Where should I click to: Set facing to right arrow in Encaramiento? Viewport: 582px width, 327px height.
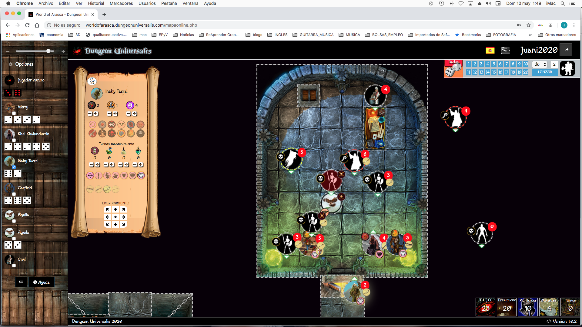click(123, 217)
